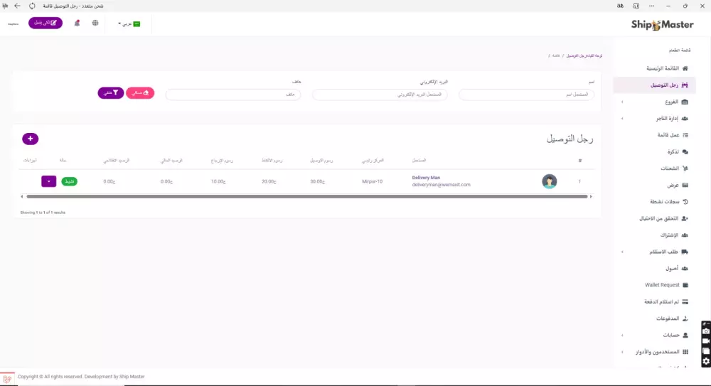
Task: Click the left arrow of table scrollbar
Action: pyautogui.click(x=22, y=196)
